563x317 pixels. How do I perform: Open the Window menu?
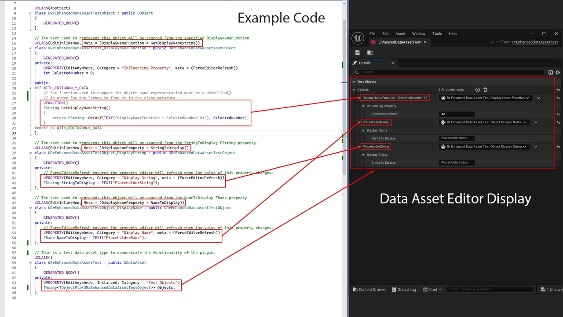point(419,33)
